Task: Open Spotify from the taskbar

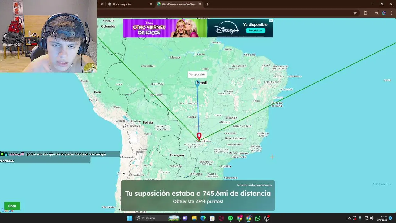Action: pyautogui.click(x=230, y=218)
